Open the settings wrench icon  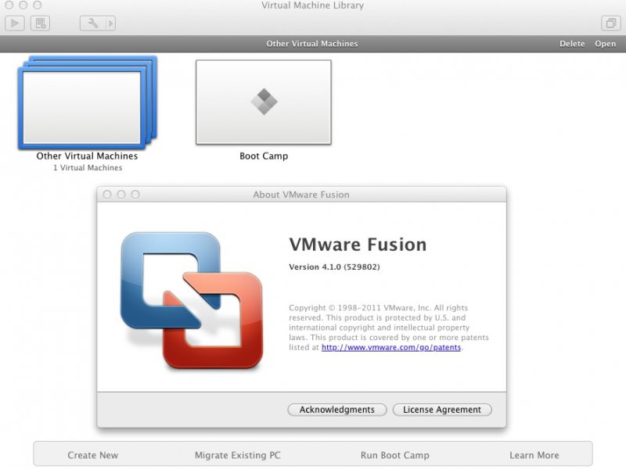coord(92,23)
